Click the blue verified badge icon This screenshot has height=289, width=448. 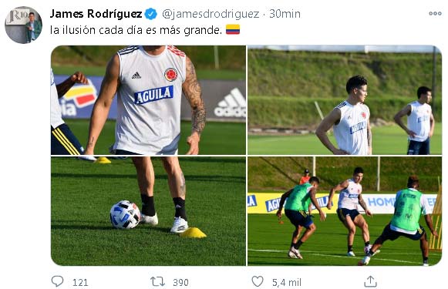coord(151,14)
